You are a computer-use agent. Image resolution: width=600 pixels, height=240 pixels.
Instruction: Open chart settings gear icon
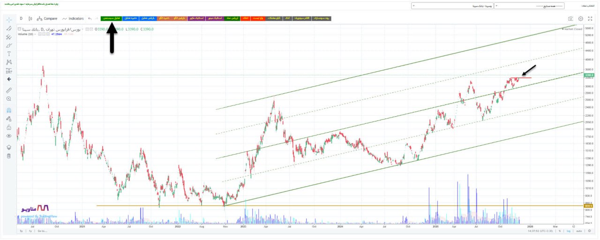[x=581, y=19]
